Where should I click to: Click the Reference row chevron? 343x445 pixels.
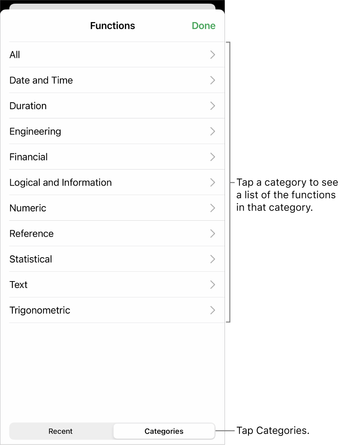(213, 234)
